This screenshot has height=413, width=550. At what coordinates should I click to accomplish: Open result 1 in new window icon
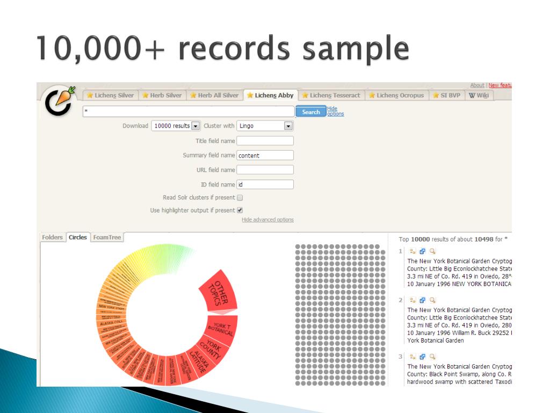[x=422, y=251]
